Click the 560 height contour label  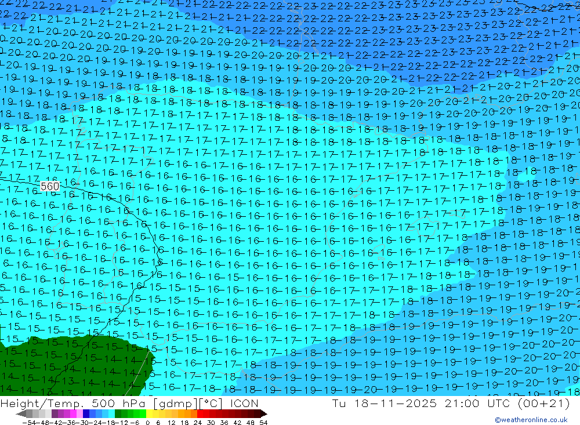(x=49, y=186)
